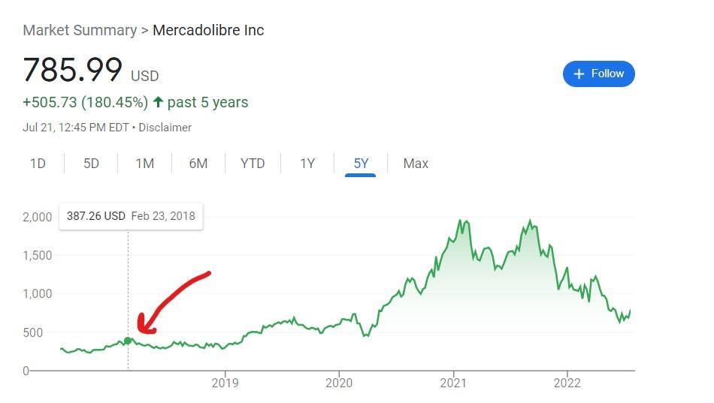The image size is (714, 403).
Task: Open the Disclaimer link
Action: 165,128
